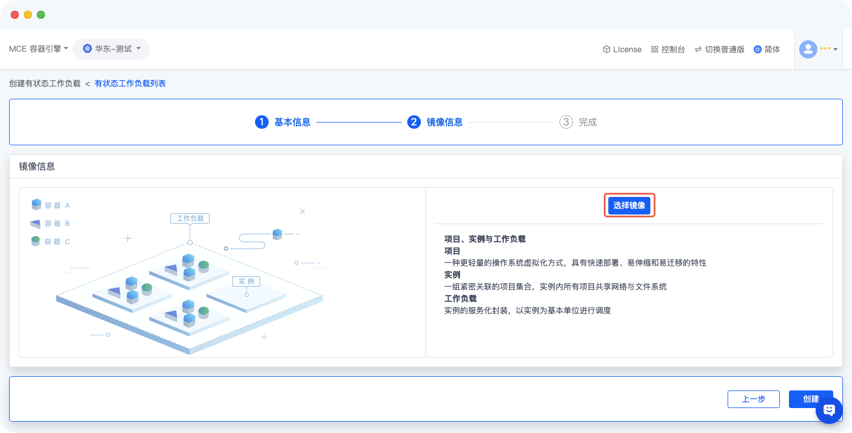This screenshot has width=852, height=433.
Task: Expand the user account dropdown arrow
Action: click(835, 50)
